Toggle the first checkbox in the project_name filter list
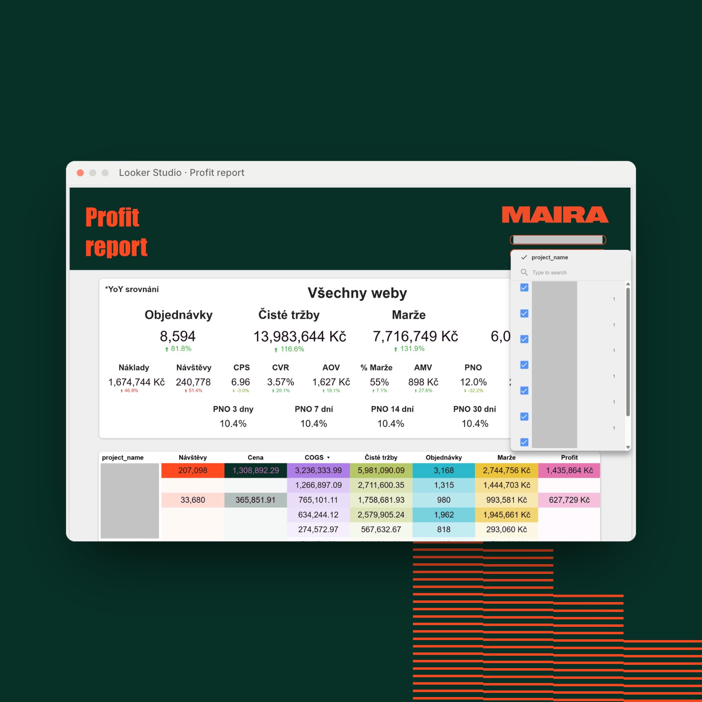This screenshot has width=702, height=702. coord(524,287)
